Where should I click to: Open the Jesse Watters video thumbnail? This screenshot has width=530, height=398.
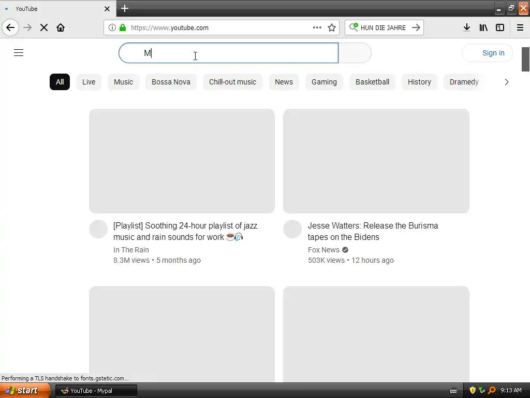(376, 161)
